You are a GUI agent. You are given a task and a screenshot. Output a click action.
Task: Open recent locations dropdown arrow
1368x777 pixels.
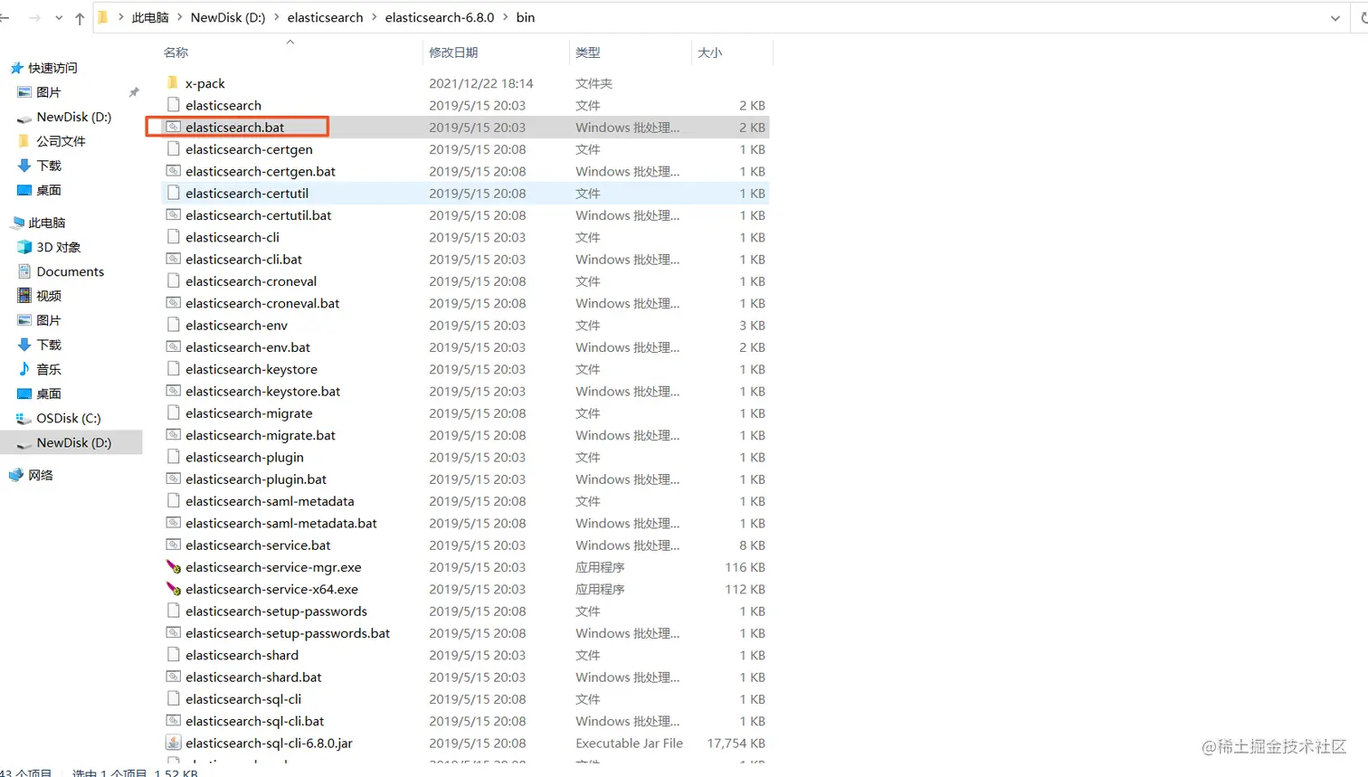click(x=59, y=18)
